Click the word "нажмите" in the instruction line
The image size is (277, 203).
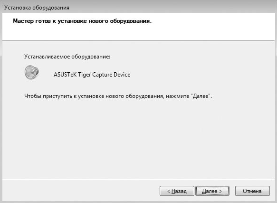coord(178,96)
